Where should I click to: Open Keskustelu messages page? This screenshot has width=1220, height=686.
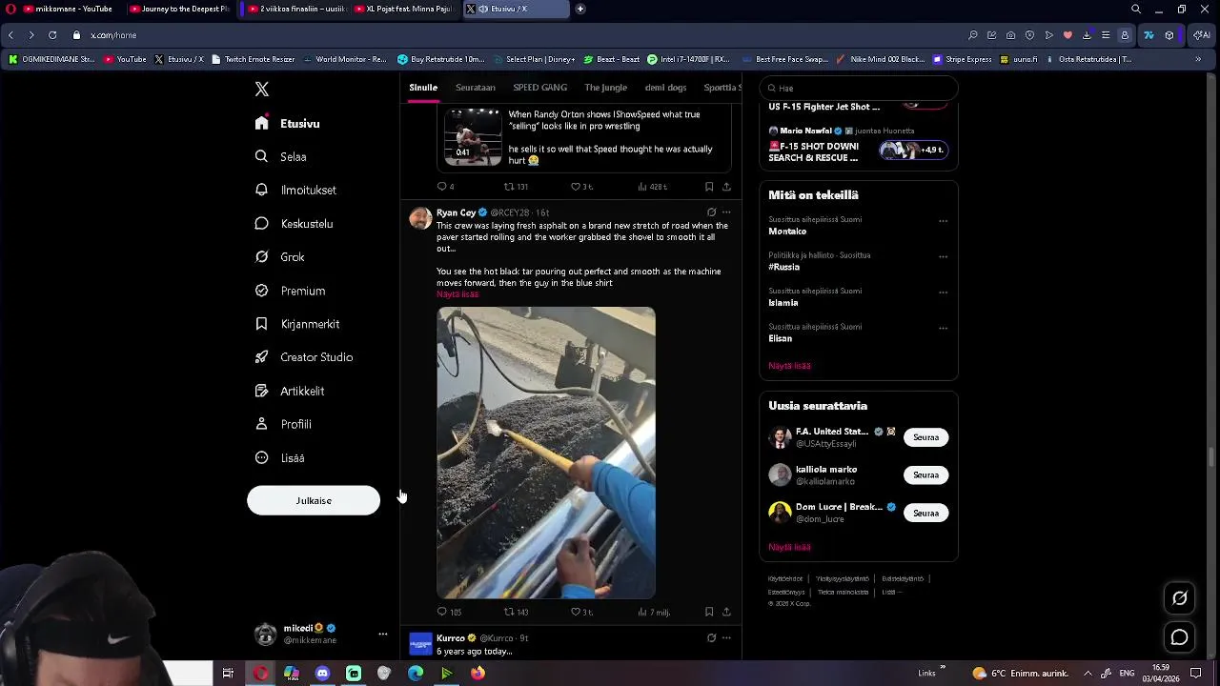click(x=294, y=224)
